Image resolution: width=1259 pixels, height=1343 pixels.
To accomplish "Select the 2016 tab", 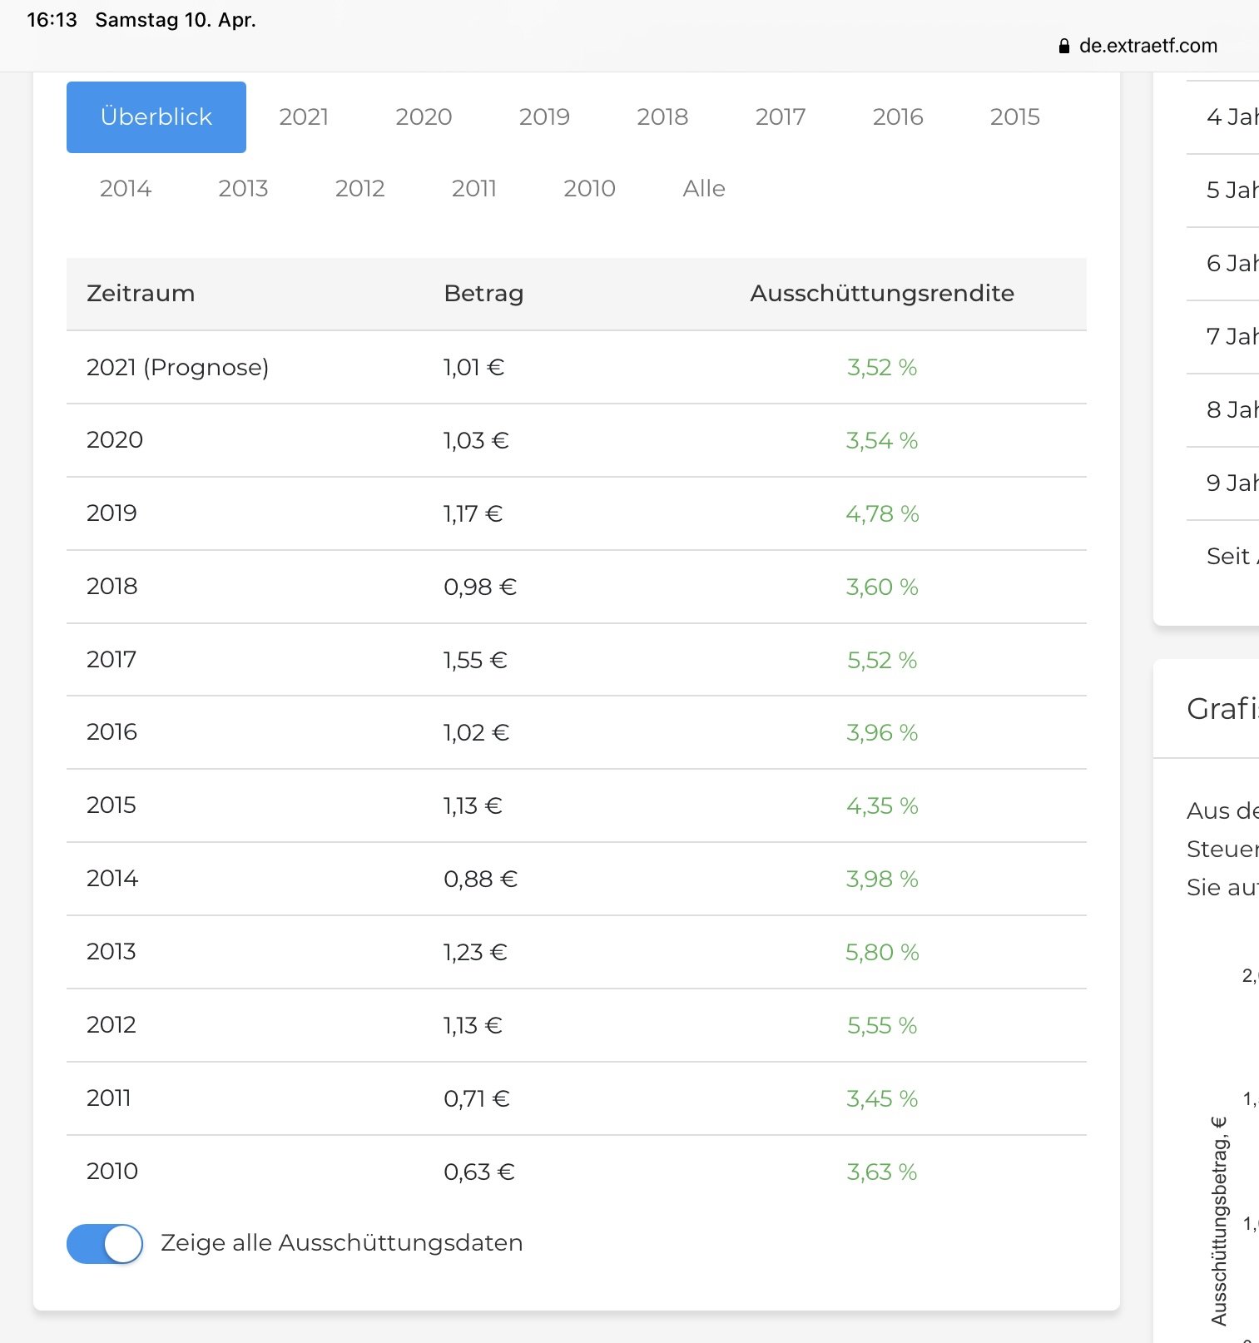I will tap(898, 117).
